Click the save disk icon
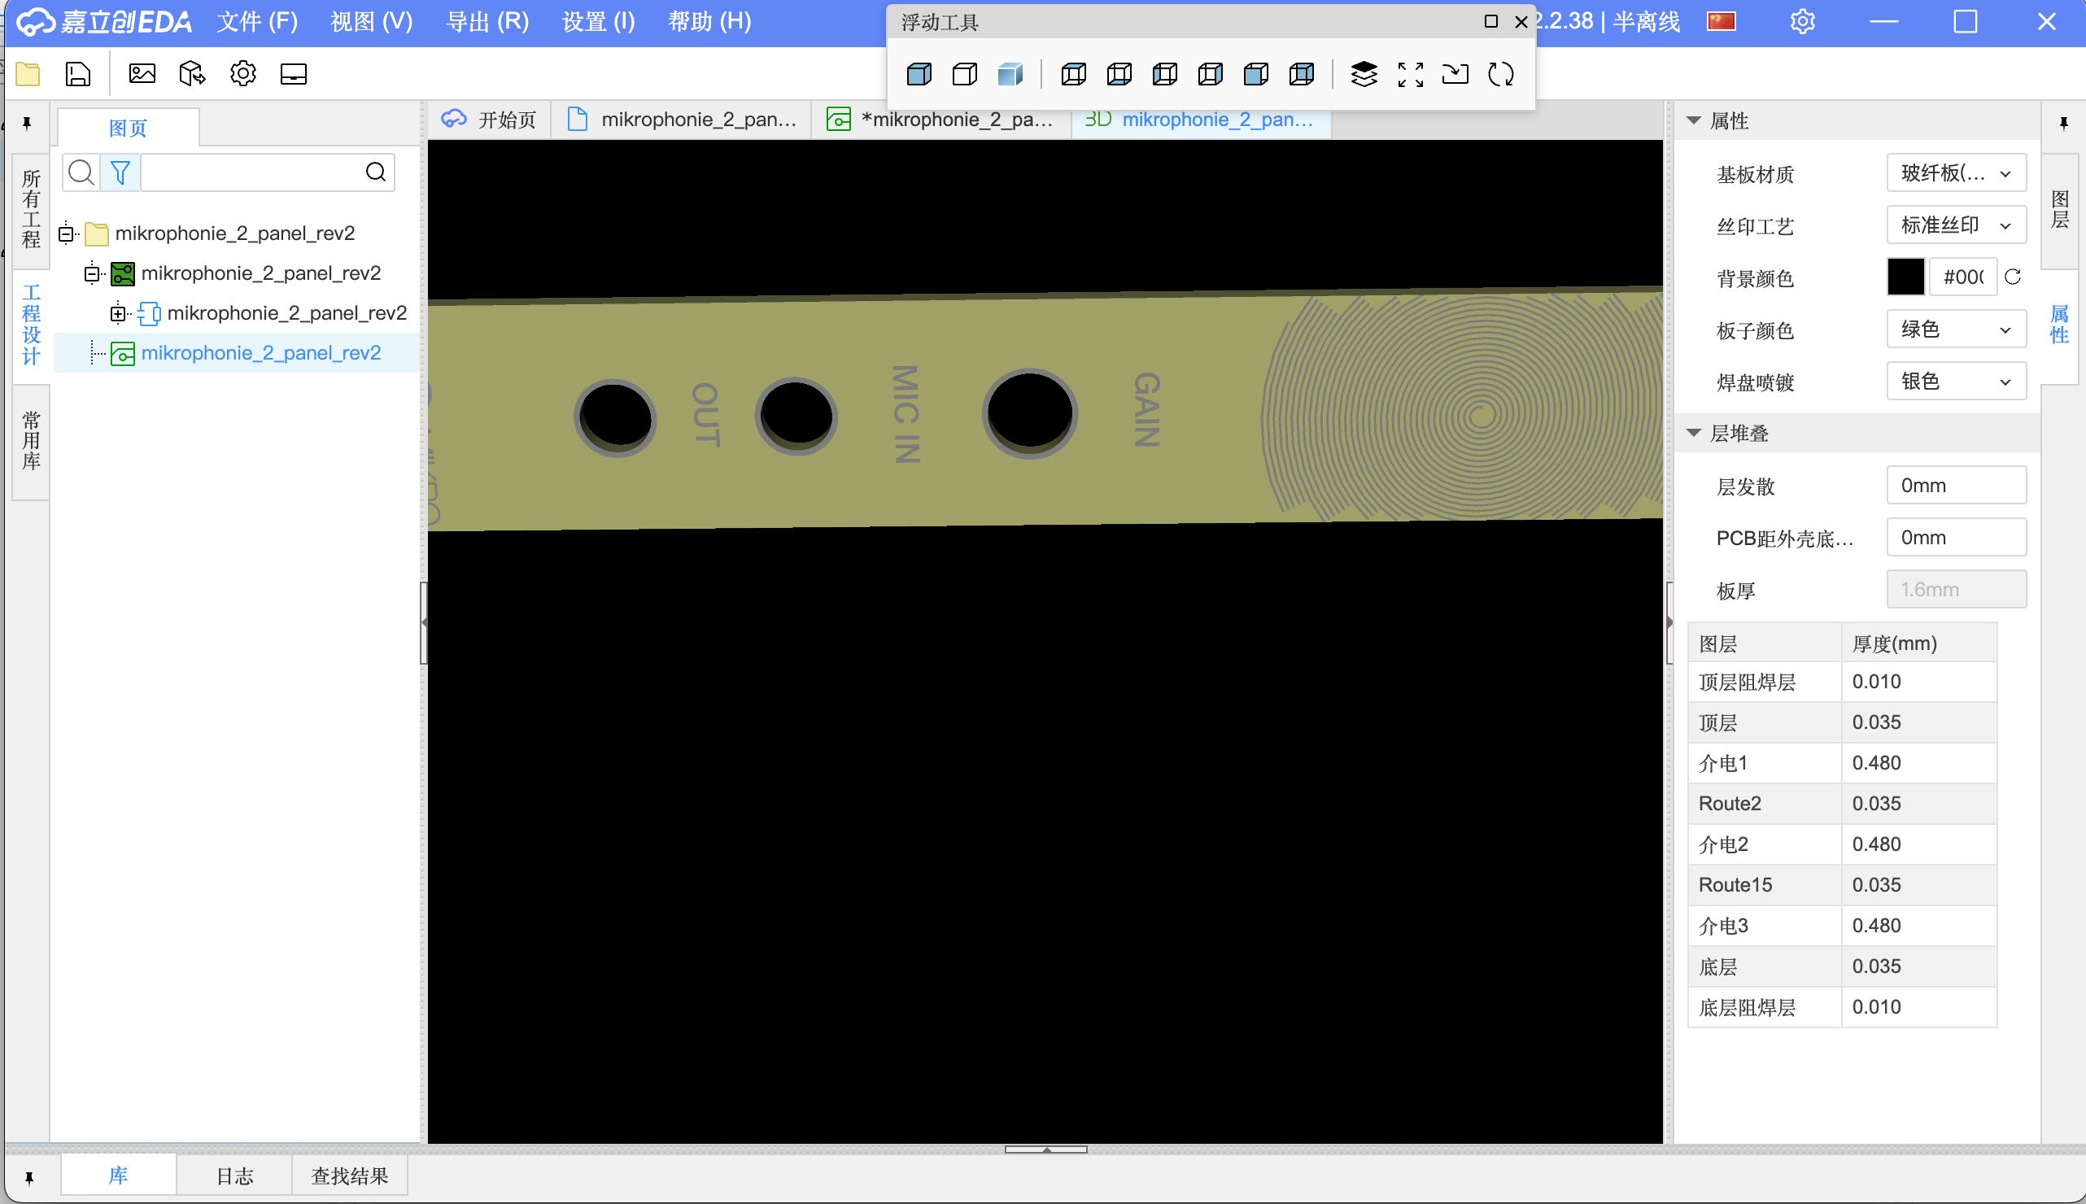Image resolution: width=2086 pixels, height=1204 pixels. (78, 73)
